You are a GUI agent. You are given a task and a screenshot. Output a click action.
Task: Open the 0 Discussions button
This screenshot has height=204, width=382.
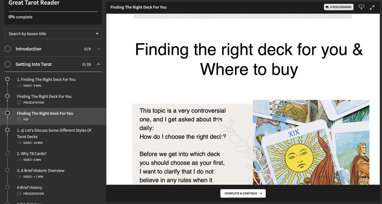click(339, 7)
